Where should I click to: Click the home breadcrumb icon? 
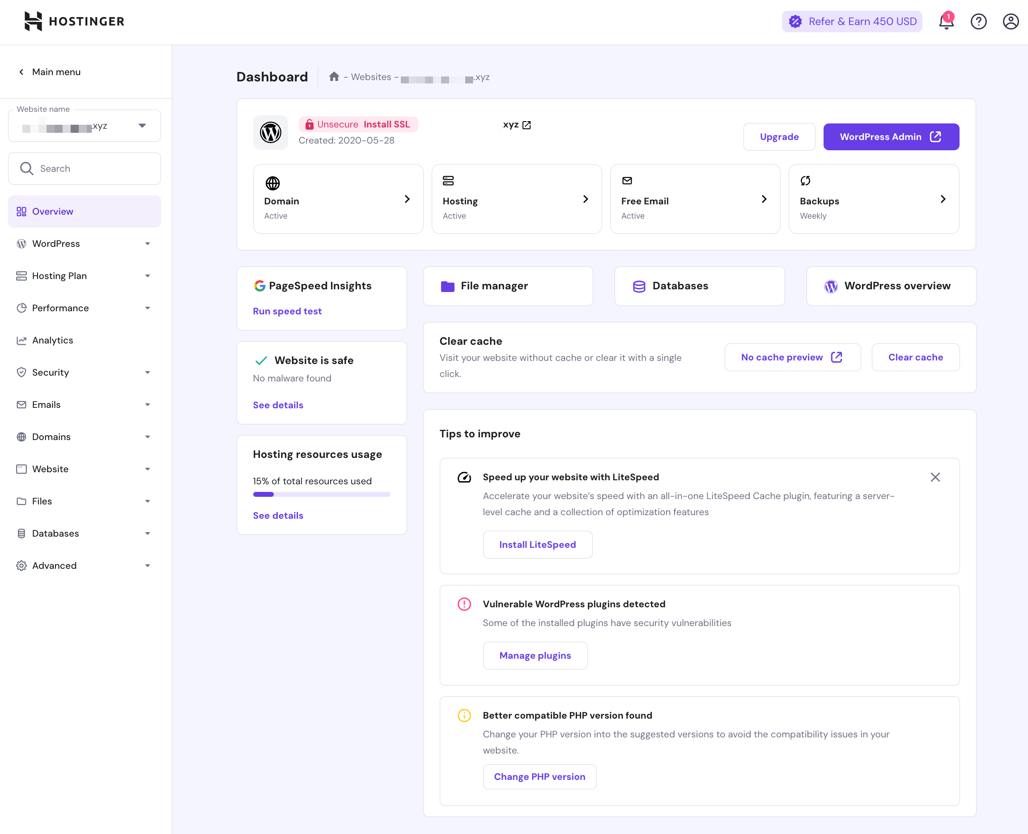[x=335, y=76]
